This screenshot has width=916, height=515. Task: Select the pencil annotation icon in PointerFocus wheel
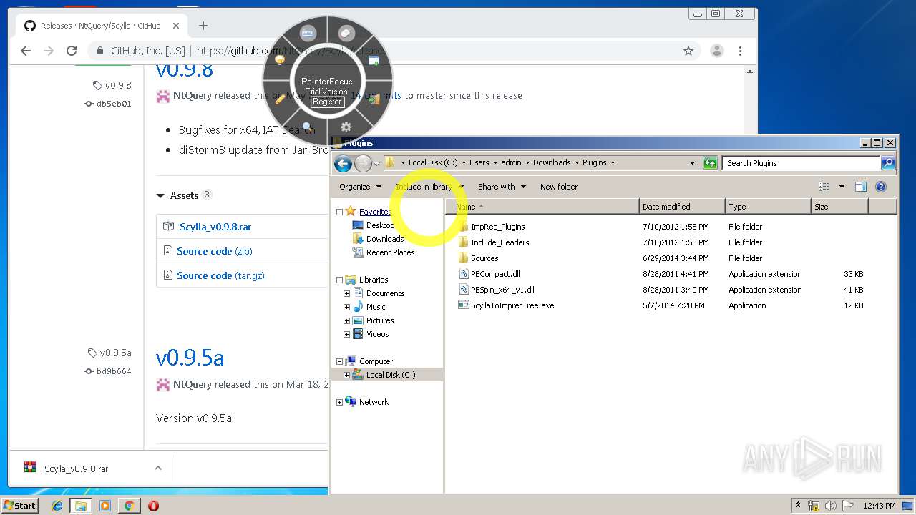click(281, 99)
